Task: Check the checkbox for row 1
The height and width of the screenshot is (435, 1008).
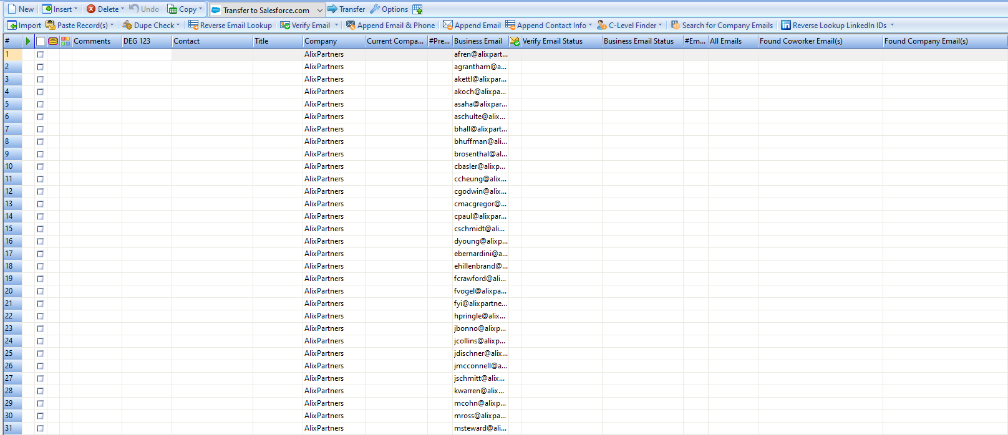Action: point(41,55)
